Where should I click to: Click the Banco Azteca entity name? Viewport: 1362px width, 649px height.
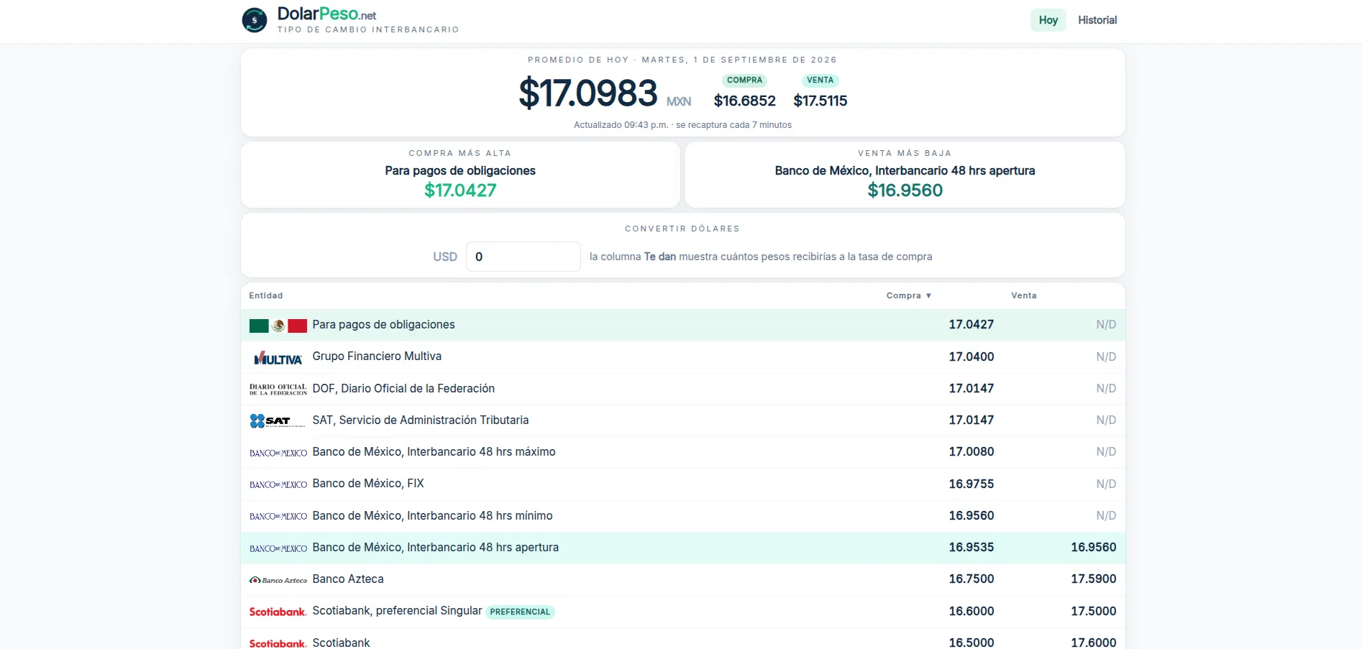point(348,579)
